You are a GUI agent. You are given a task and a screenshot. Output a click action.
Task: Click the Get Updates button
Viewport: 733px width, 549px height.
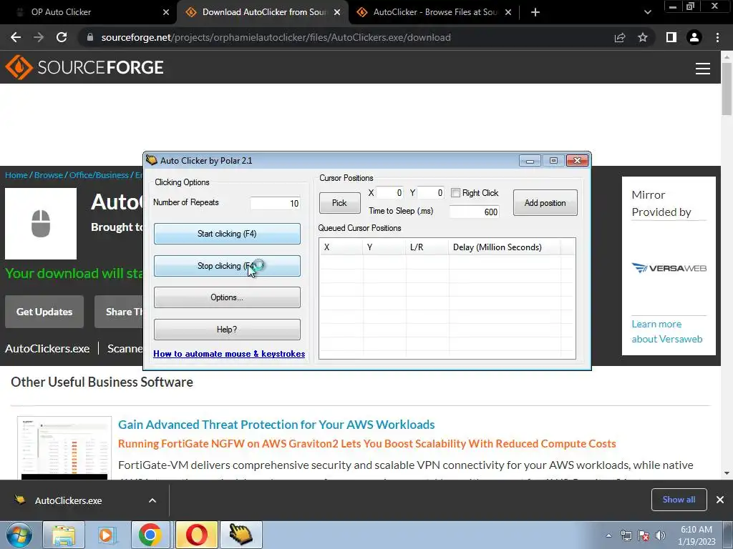coord(44,312)
